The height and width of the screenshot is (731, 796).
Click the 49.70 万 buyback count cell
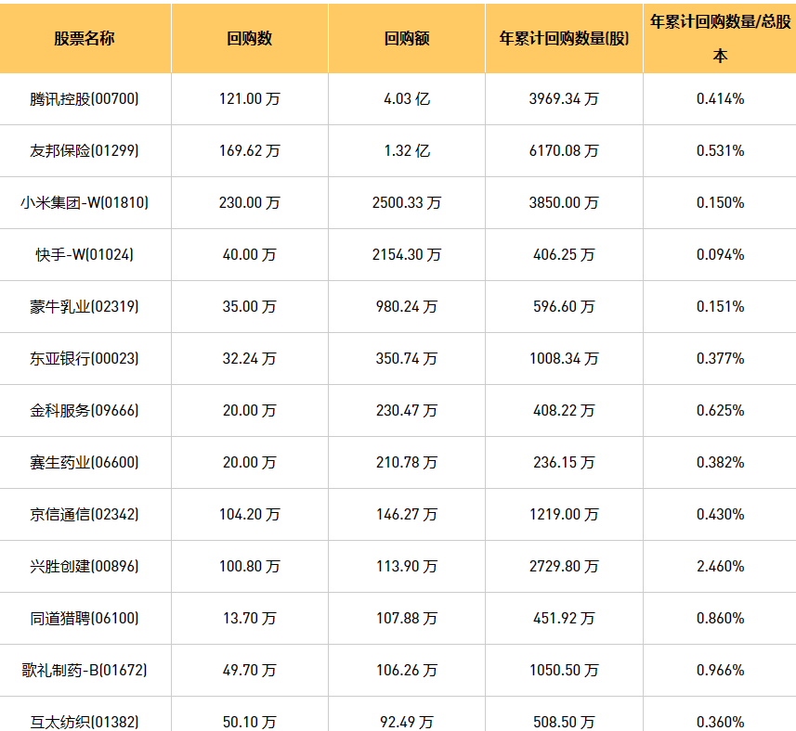point(249,670)
